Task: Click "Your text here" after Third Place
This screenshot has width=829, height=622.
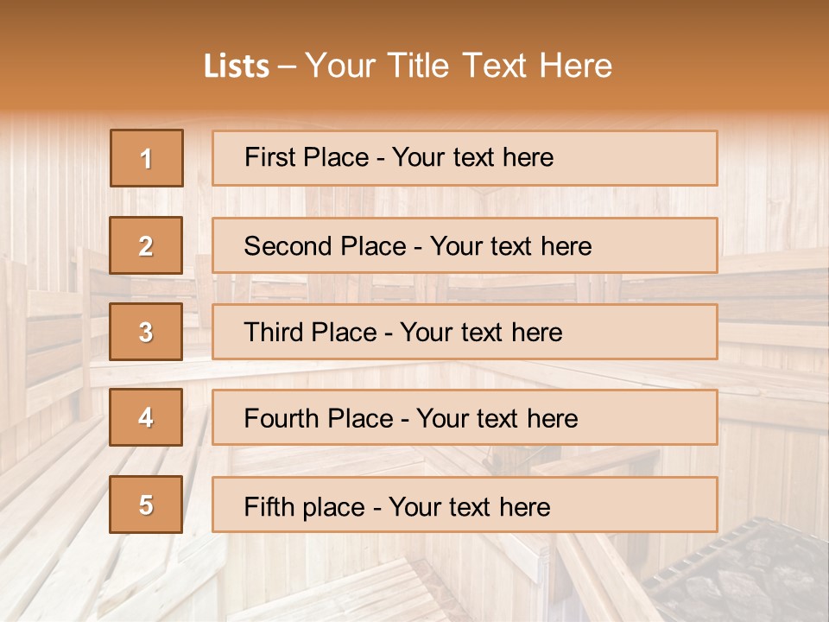Action: 481,333
